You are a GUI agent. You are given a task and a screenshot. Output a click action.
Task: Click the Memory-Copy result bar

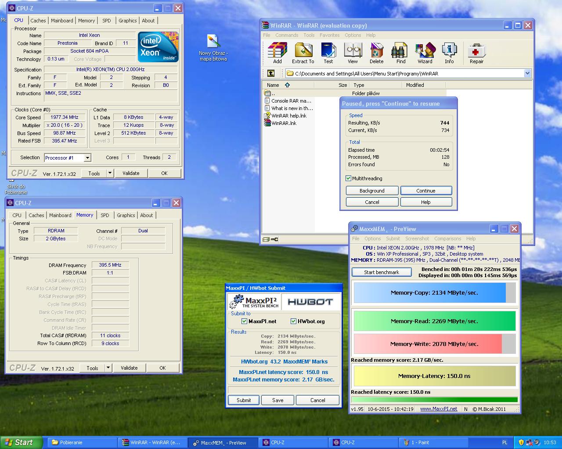[x=435, y=292]
